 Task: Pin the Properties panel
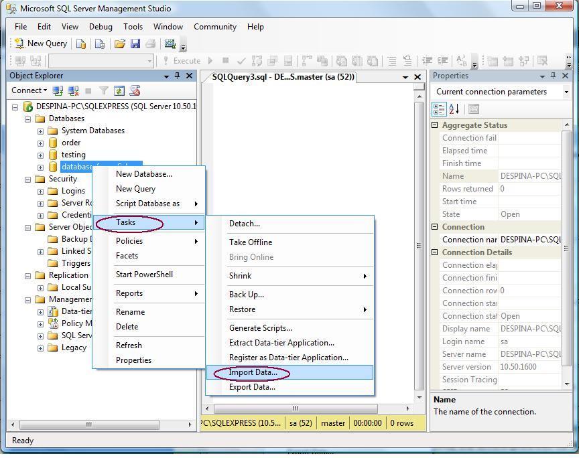554,76
